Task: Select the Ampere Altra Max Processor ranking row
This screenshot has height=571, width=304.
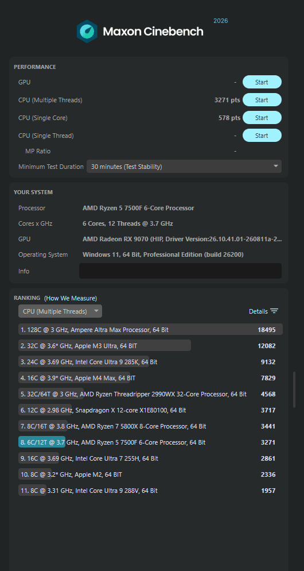Action: (x=150, y=330)
